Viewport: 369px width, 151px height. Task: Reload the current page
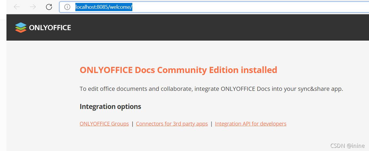pos(49,7)
